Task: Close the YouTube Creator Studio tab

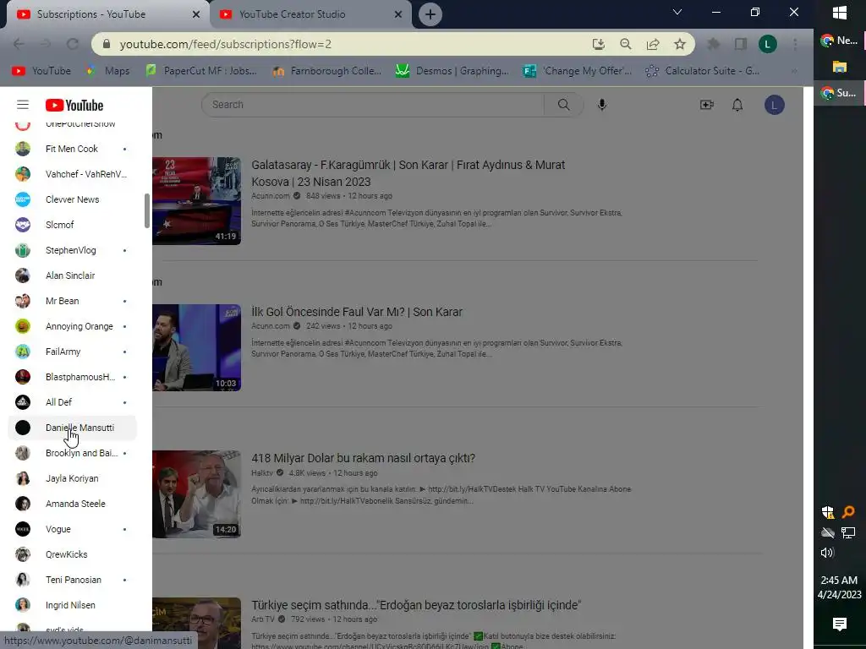Action: [398, 14]
